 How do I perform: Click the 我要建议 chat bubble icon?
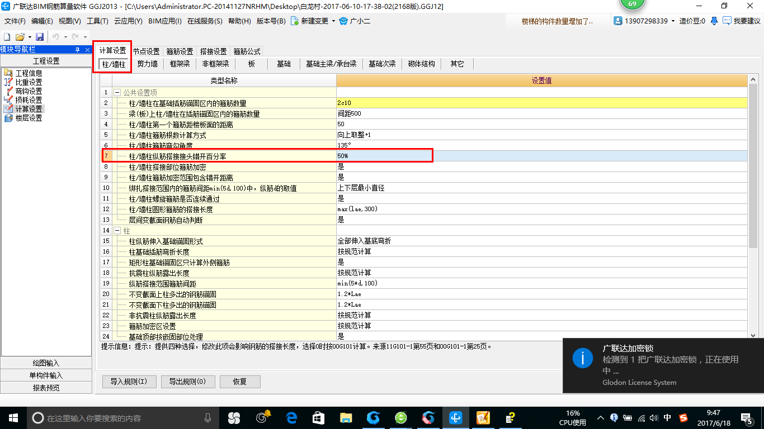(727, 21)
